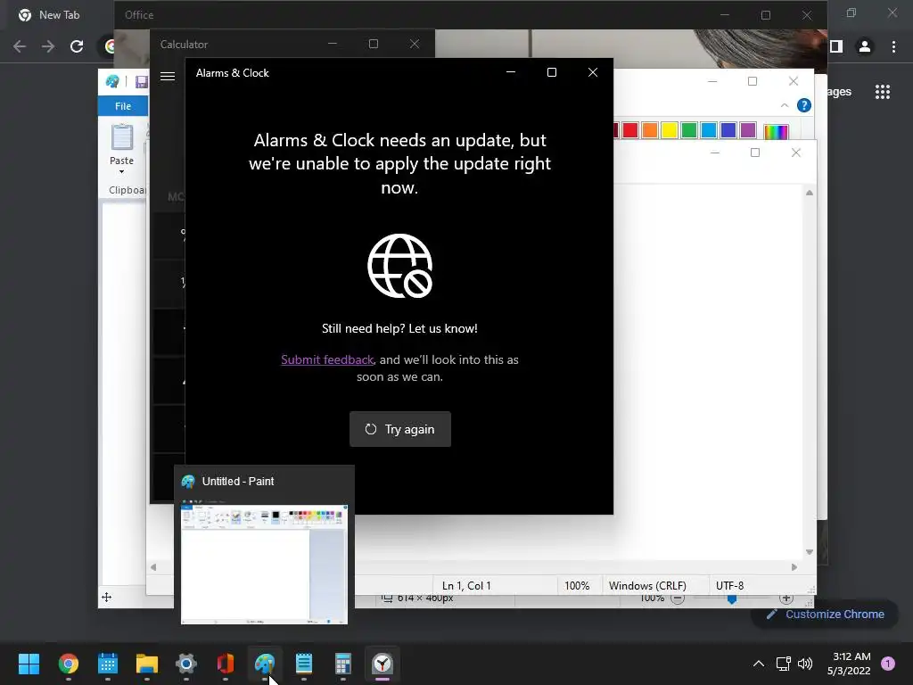This screenshot has height=685, width=913.
Task: Open Google apps grid in Chrome
Action: pos(882,92)
